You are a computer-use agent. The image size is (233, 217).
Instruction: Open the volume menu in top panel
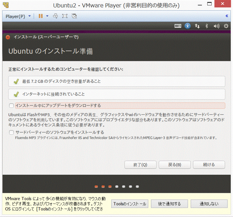216,26
